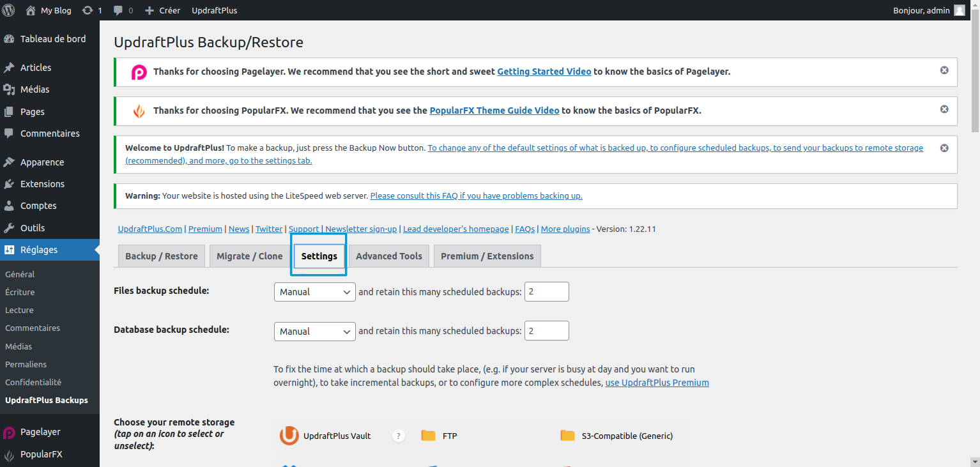Image resolution: width=980 pixels, height=467 pixels.
Task: Open Commentaires in main sidebar menu
Action: point(50,134)
